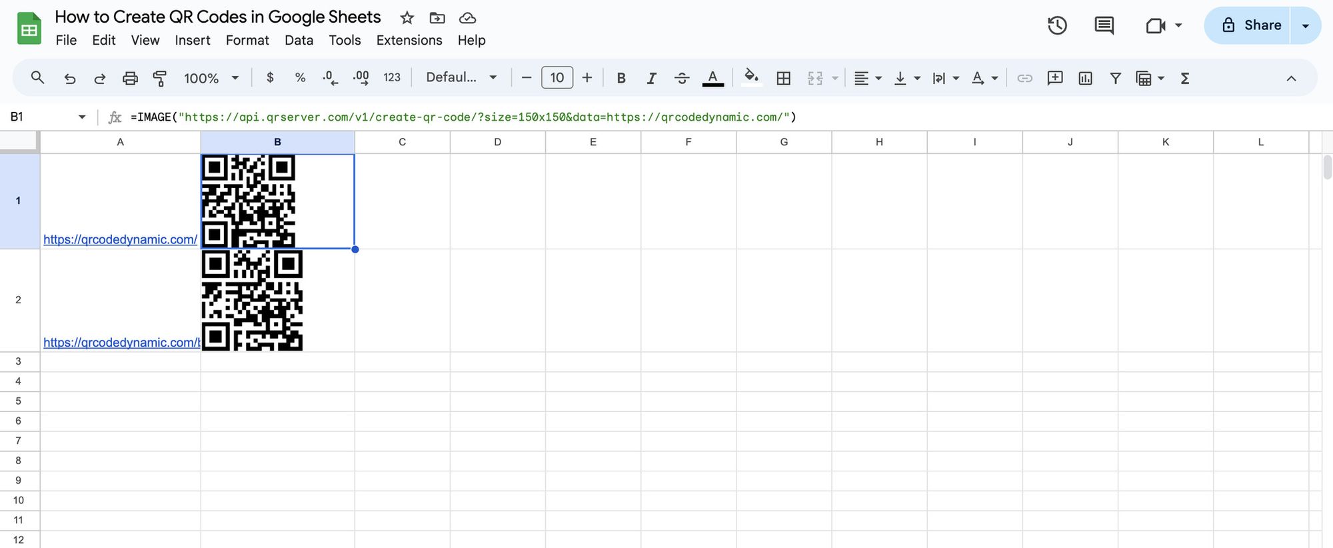Open the File menu

[x=66, y=40]
